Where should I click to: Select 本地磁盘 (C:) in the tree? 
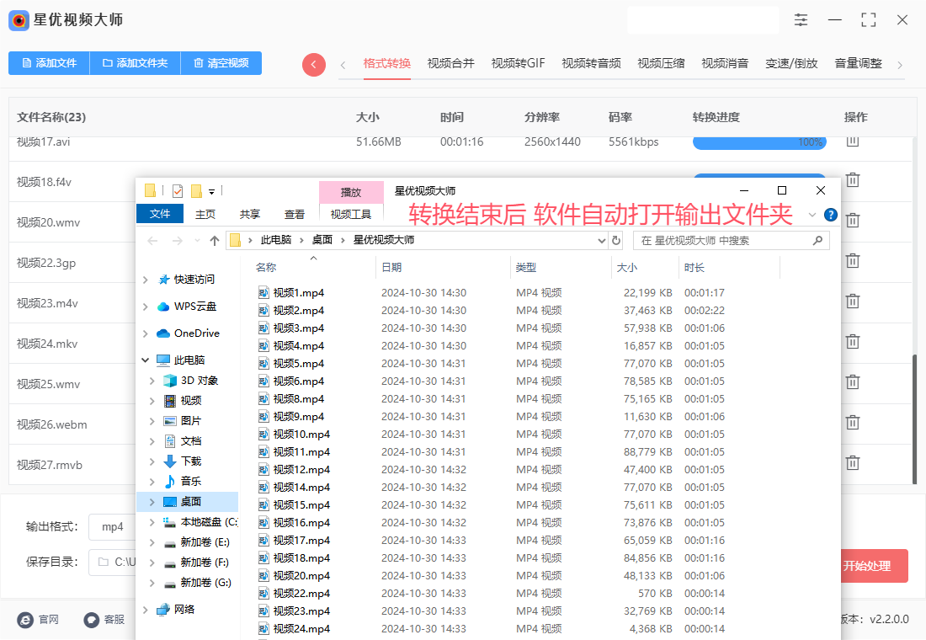[201, 522]
